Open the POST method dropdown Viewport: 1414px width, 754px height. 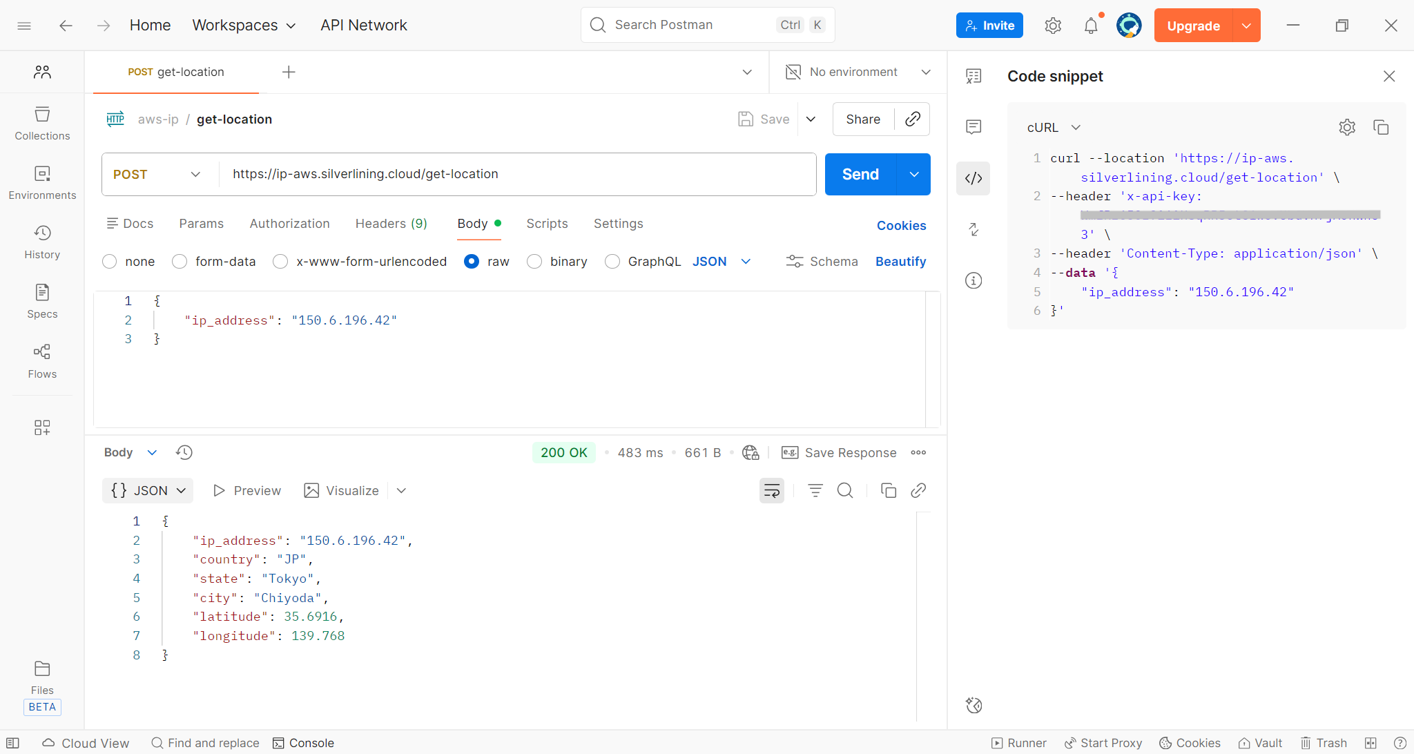click(157, 175)
